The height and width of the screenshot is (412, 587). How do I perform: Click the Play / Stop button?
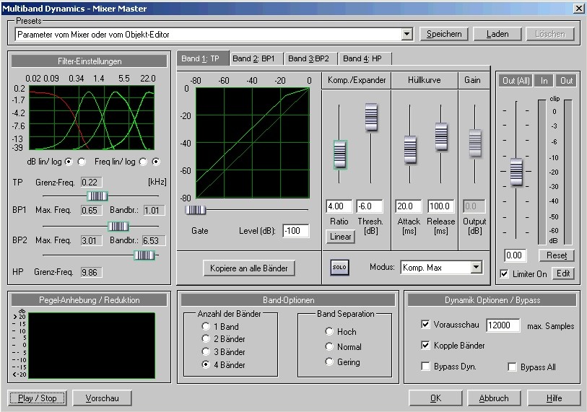(x=37, y=398)
